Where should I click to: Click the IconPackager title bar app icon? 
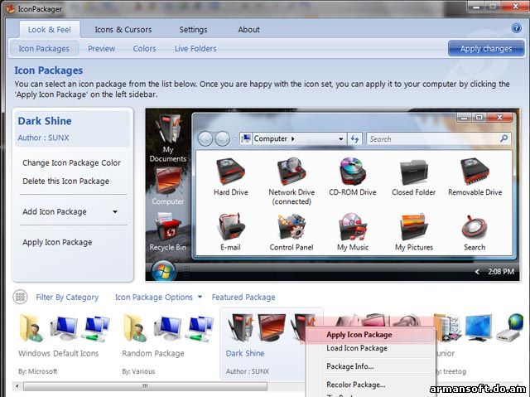pos(11,8)
